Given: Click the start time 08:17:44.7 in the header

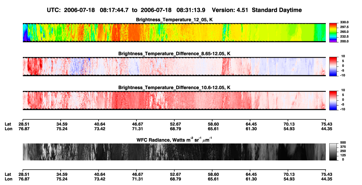Looking at the screenshot, I should tap(114, 10).
